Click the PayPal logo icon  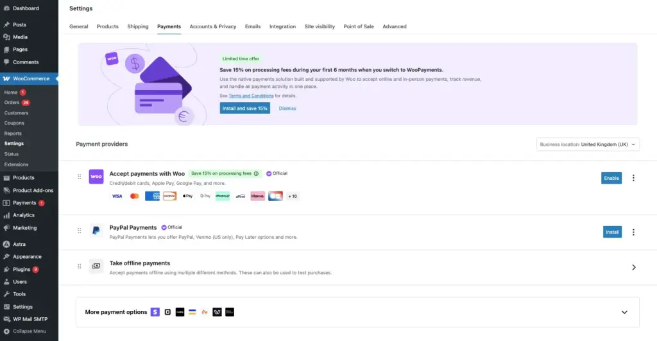96,231
